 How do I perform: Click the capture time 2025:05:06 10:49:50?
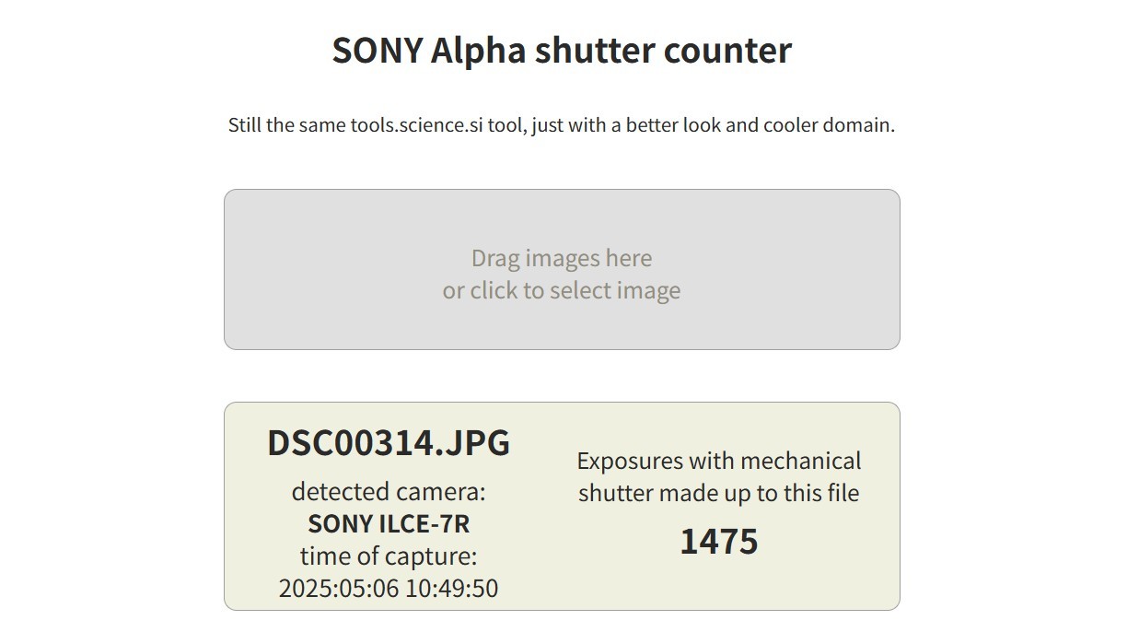tap(389, 589)
